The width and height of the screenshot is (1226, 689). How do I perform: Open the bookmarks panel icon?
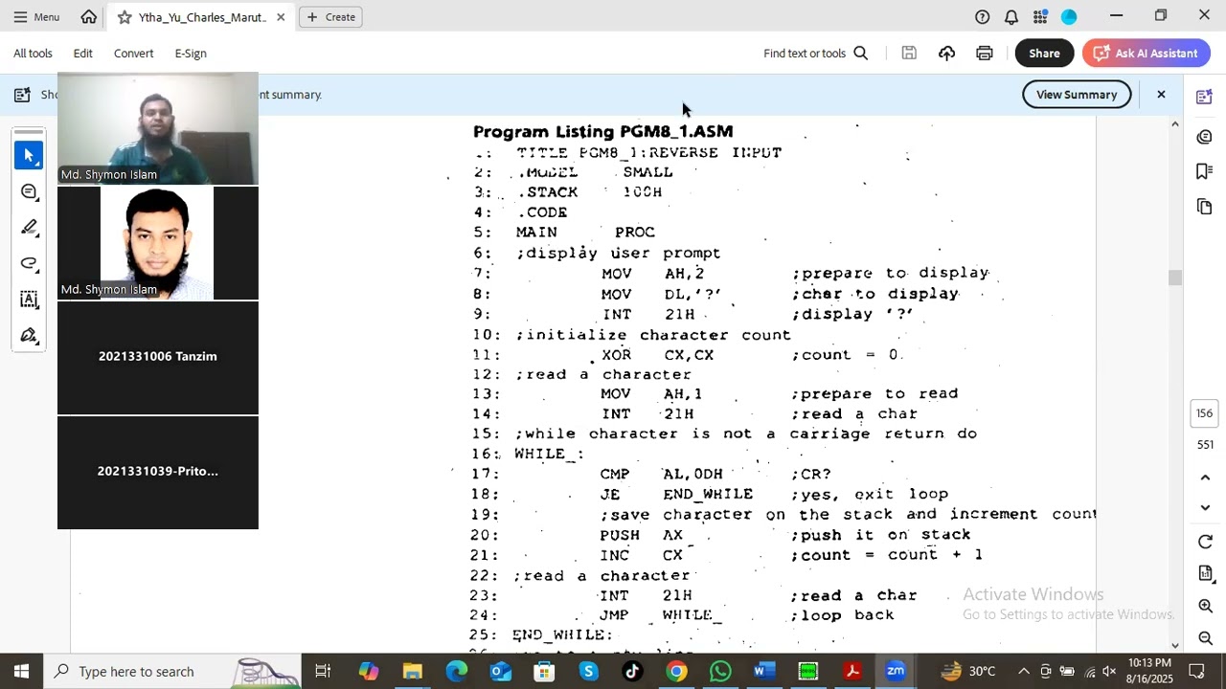click(1205, 171)
